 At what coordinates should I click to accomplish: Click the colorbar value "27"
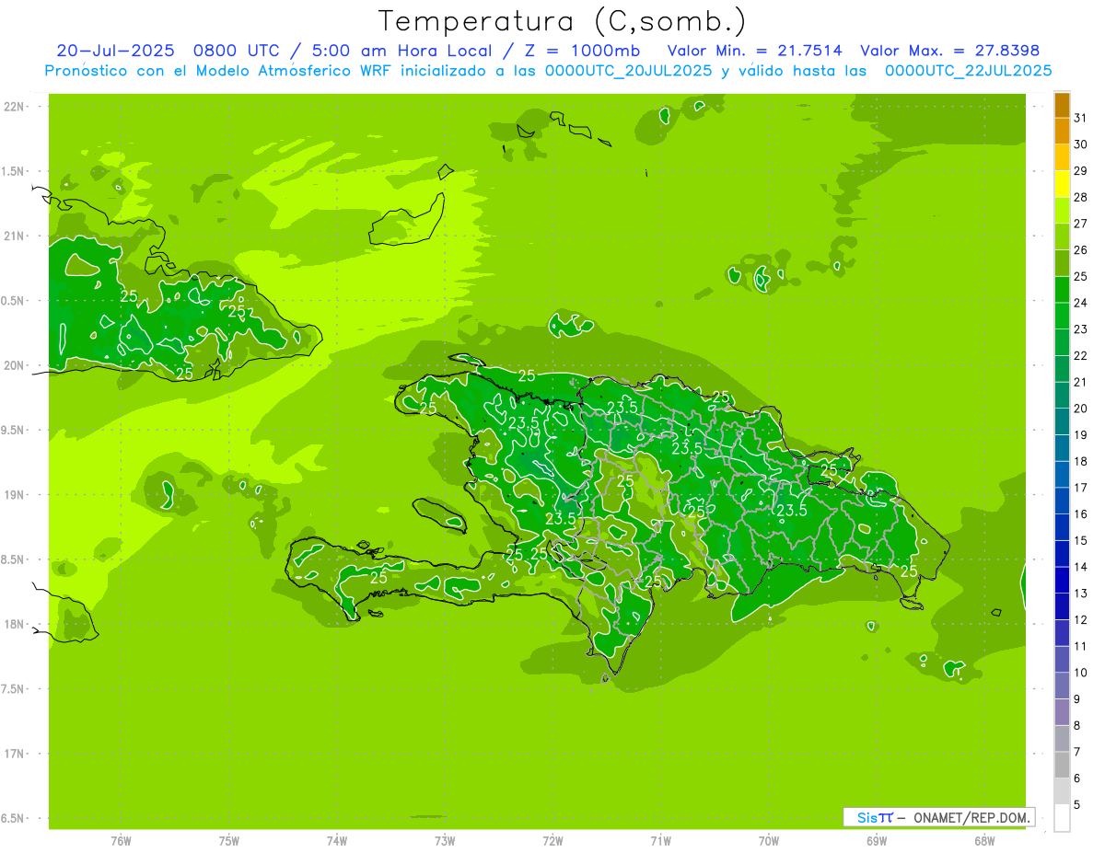pyautogui.click(x=1080, y=224)
